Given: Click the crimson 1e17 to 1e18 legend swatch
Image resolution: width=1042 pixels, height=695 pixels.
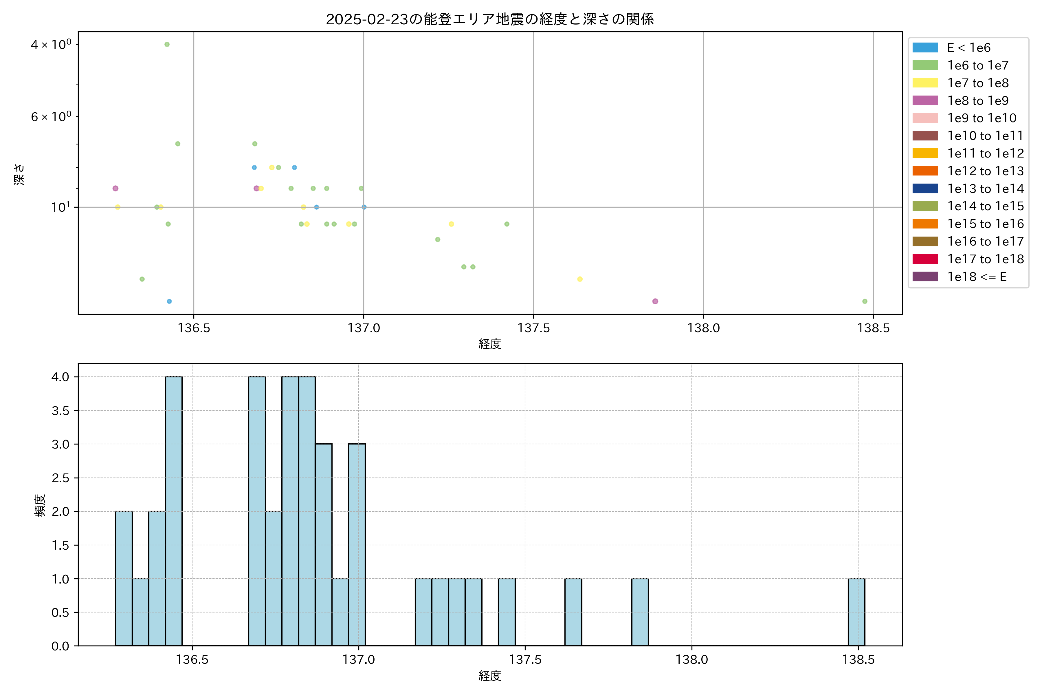Looking at the screenshot, I should (925, 259).
